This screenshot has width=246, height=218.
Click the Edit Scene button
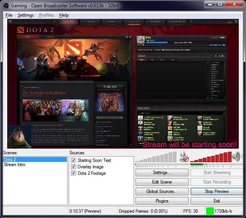click(x=162, y=182)
